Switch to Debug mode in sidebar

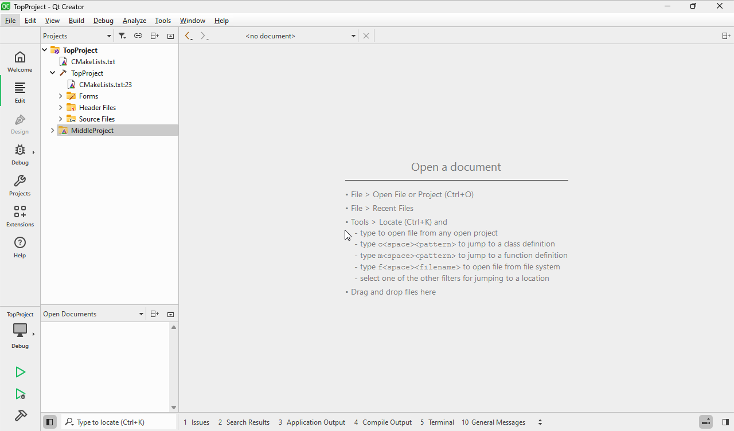click(20, 154)
